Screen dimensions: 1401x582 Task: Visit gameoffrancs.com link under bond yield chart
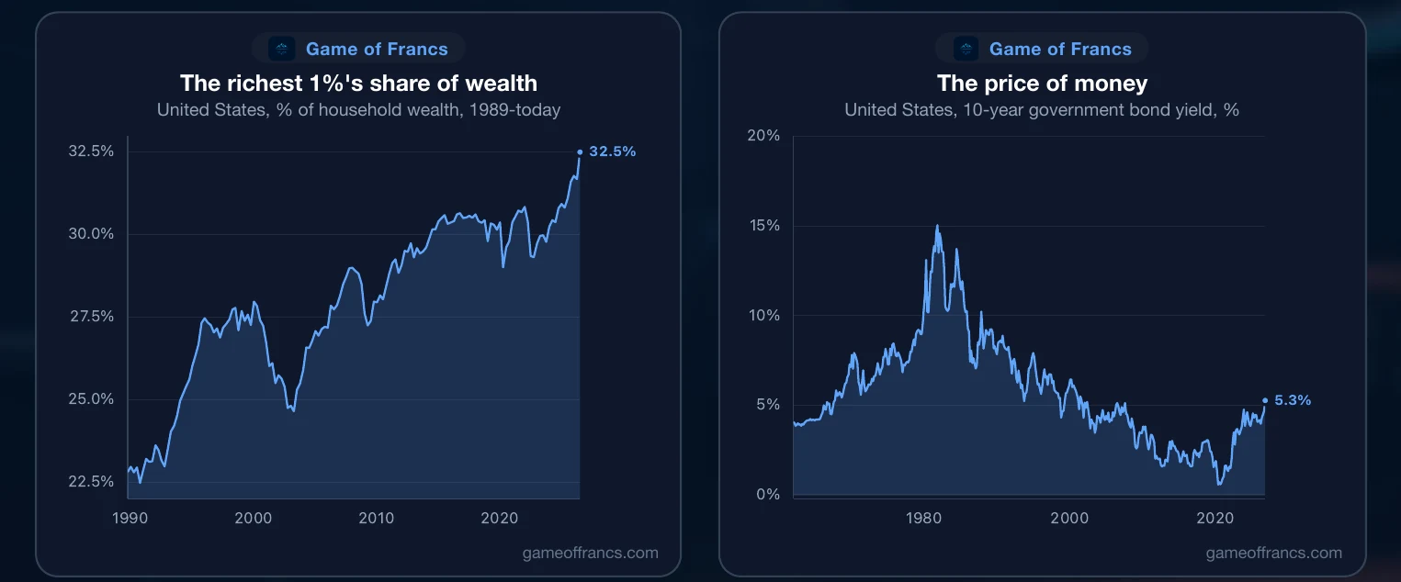1273,553
